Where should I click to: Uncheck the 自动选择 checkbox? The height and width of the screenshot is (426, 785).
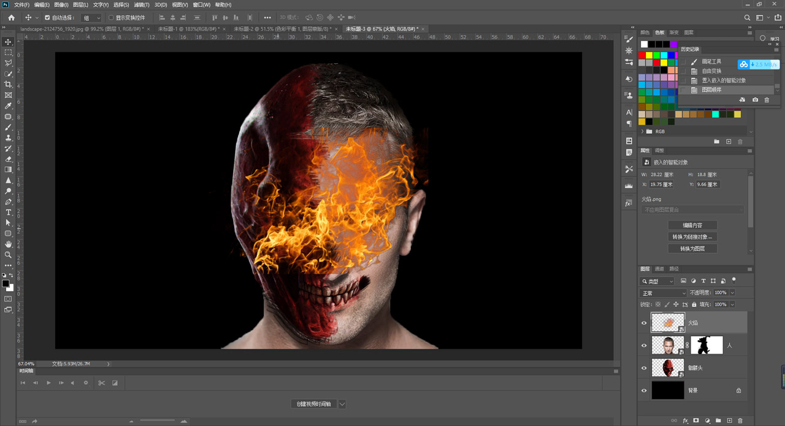pos(47,18)
